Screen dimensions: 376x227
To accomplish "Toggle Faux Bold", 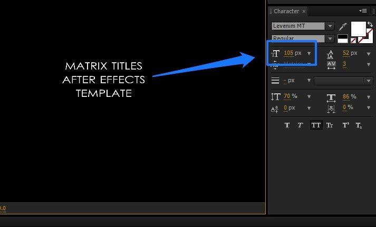I will point(287,125).
